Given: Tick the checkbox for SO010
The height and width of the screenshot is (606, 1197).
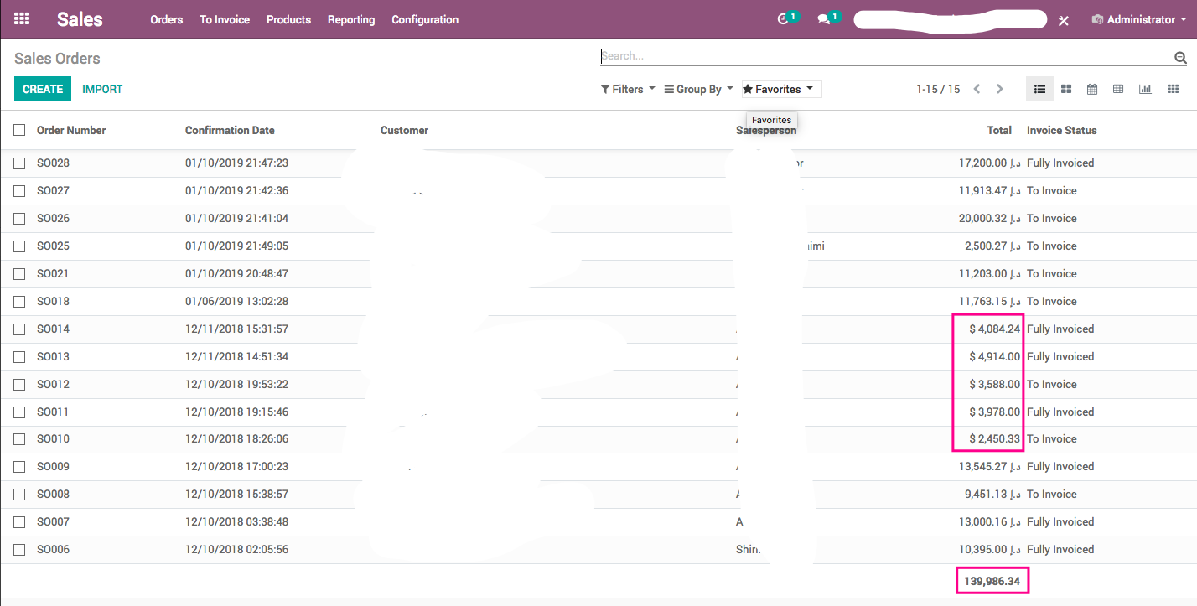Looking at the screenshot, I should (x=19, y=439).
